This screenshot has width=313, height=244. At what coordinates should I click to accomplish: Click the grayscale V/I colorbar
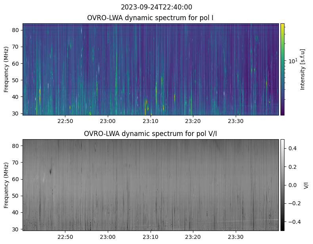[282, 185]
